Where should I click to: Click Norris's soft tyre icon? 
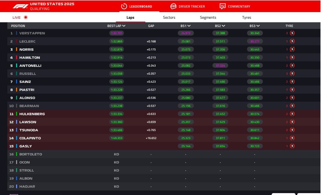point(292,49)
